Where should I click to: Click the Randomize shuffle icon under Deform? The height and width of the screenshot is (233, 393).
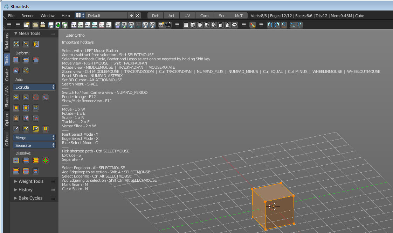click(x=26, y=70)
